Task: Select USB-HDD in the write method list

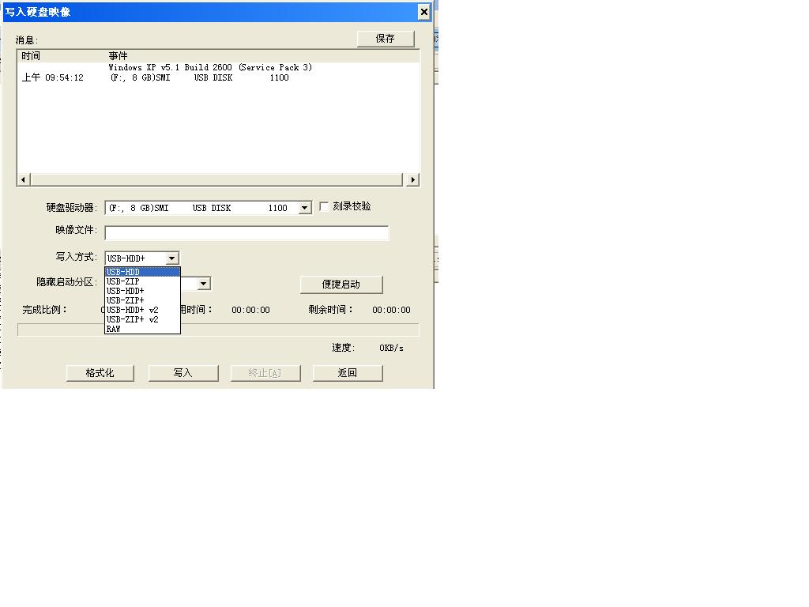Action: [x=142, y=272]
